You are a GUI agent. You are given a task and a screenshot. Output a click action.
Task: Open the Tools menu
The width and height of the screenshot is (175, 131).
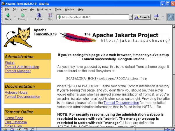(x=58, y=10)
